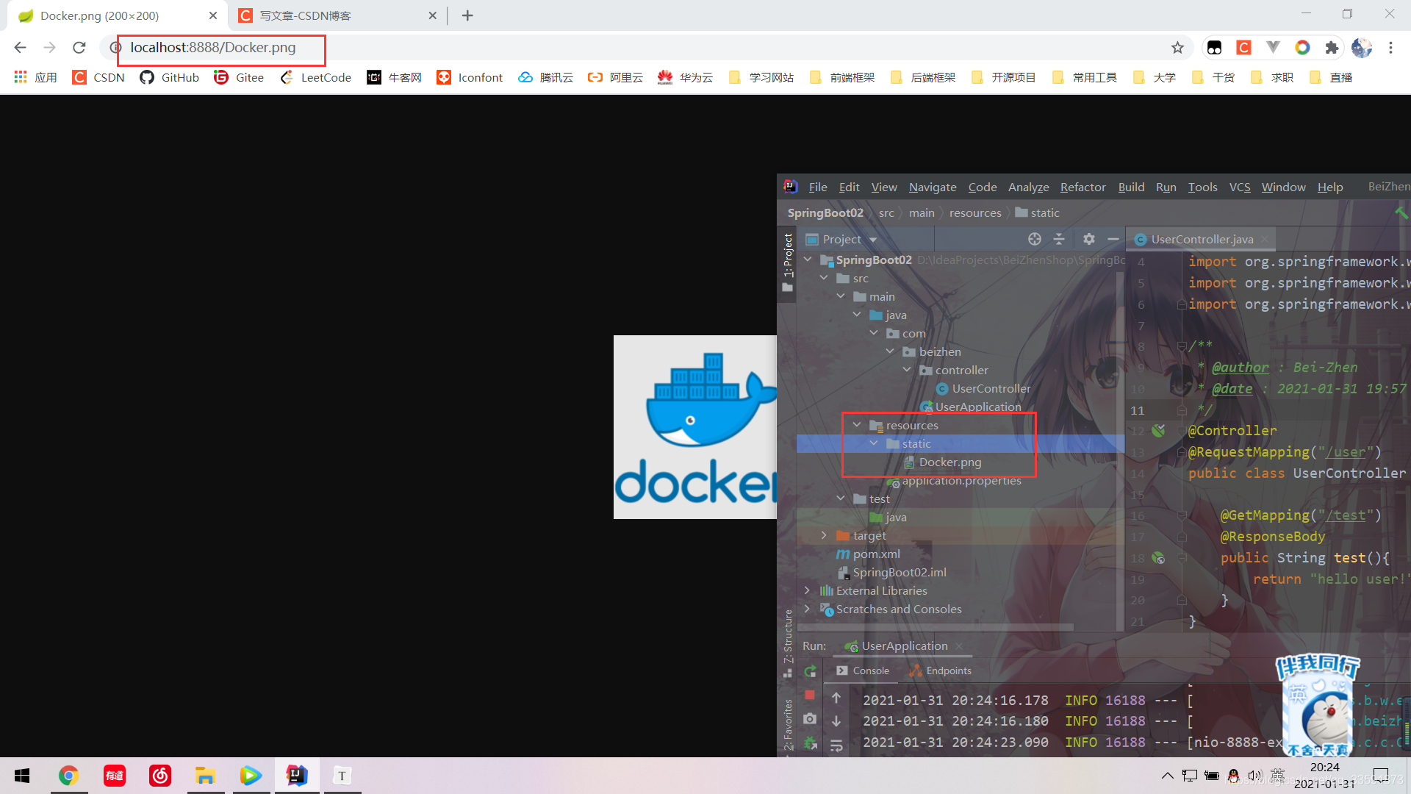The width and height of the screenshot is (1411, 794).
Task: Toggle soft-wrap icon in console toolbar
Action: (836, 745)
